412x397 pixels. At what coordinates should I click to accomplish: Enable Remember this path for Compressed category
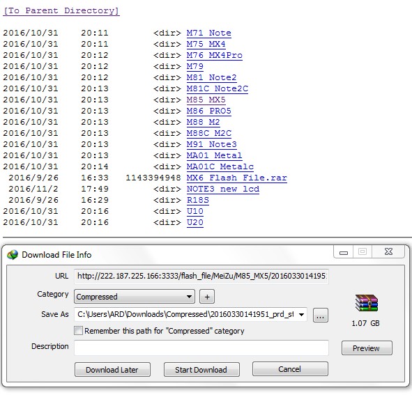[x=78, y=331]
